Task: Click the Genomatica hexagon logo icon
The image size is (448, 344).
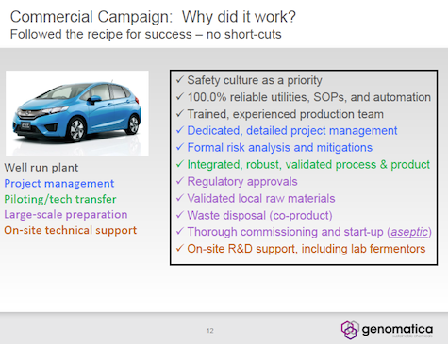Action: [x=350, y=330]
